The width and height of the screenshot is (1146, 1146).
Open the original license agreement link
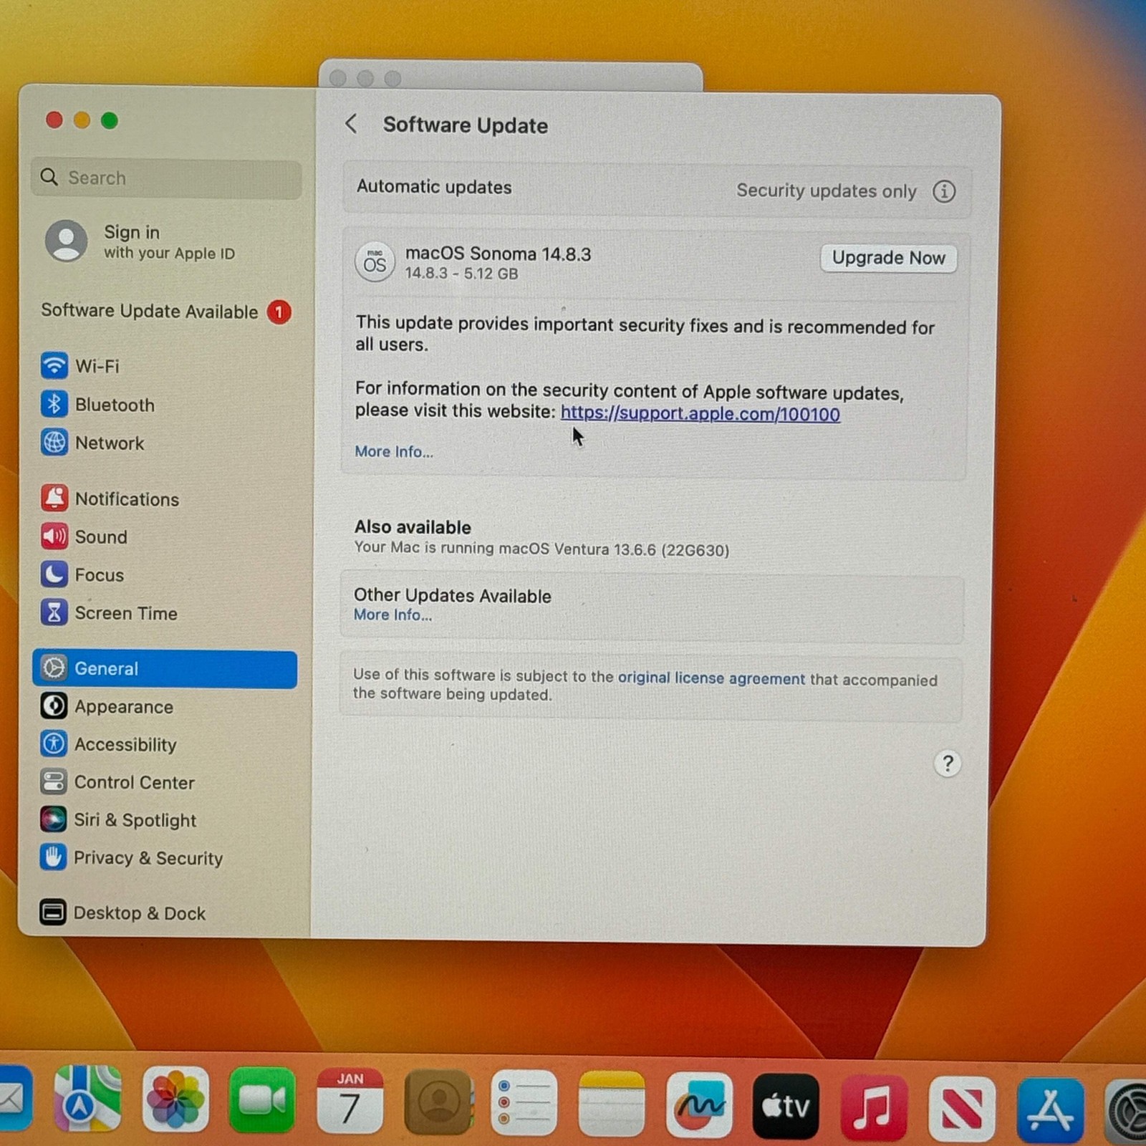point(711,678)
